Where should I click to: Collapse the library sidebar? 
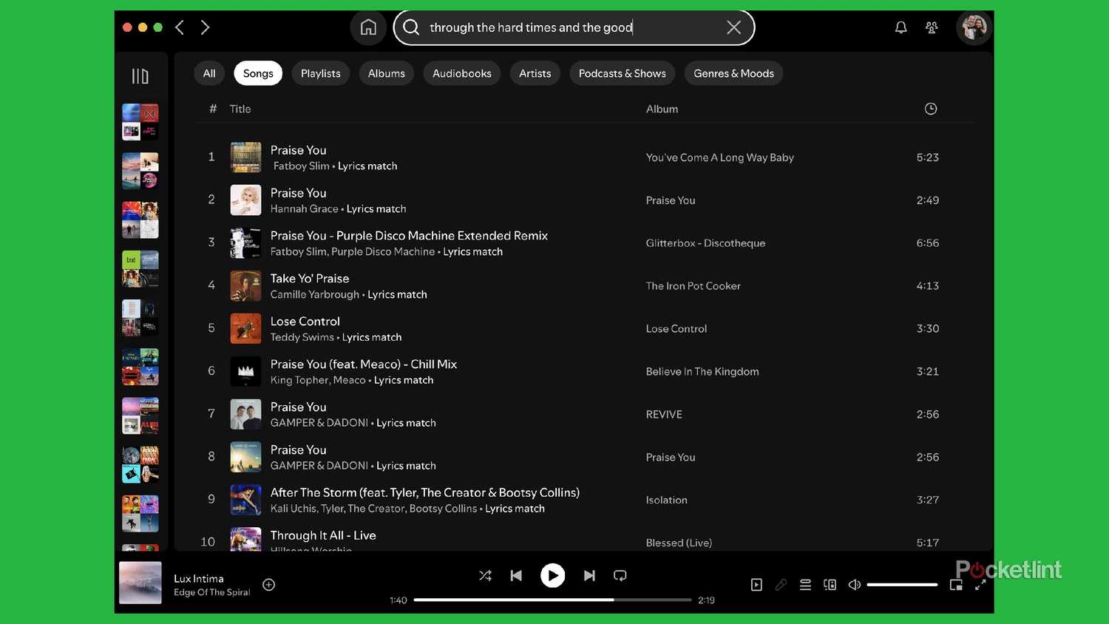[140, 75]
